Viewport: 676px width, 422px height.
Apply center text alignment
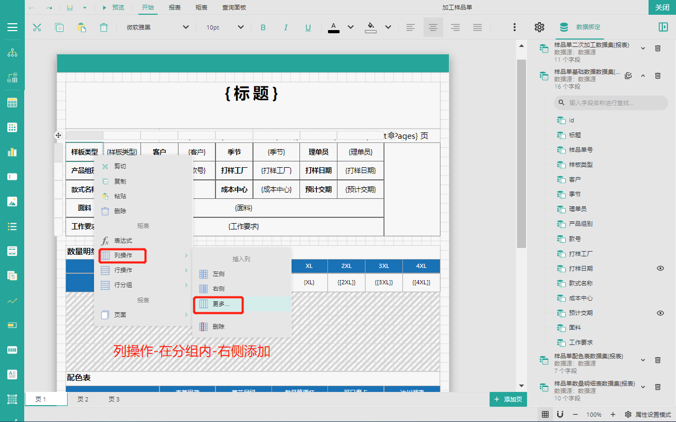(433, 27)
